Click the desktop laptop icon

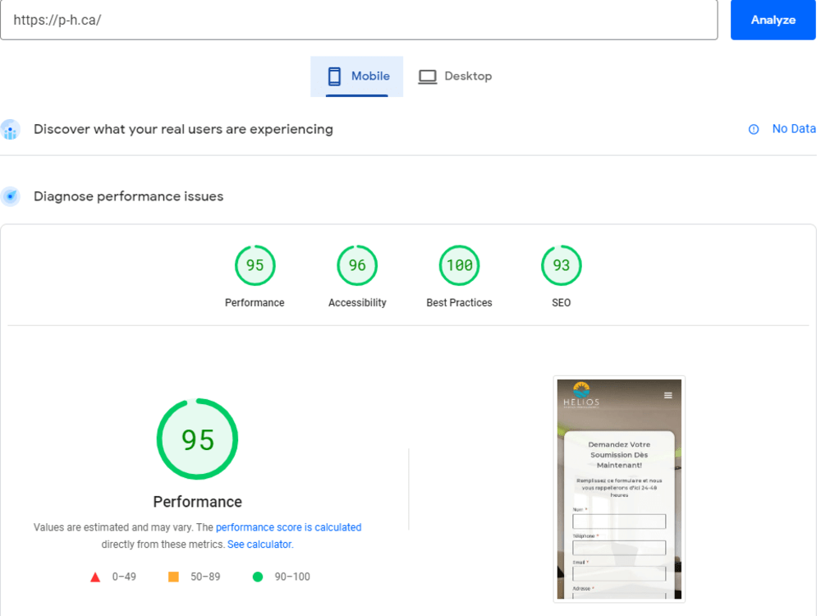pos(427,77)
